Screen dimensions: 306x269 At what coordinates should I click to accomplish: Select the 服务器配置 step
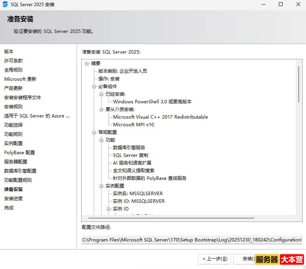[x=16, y=161]
